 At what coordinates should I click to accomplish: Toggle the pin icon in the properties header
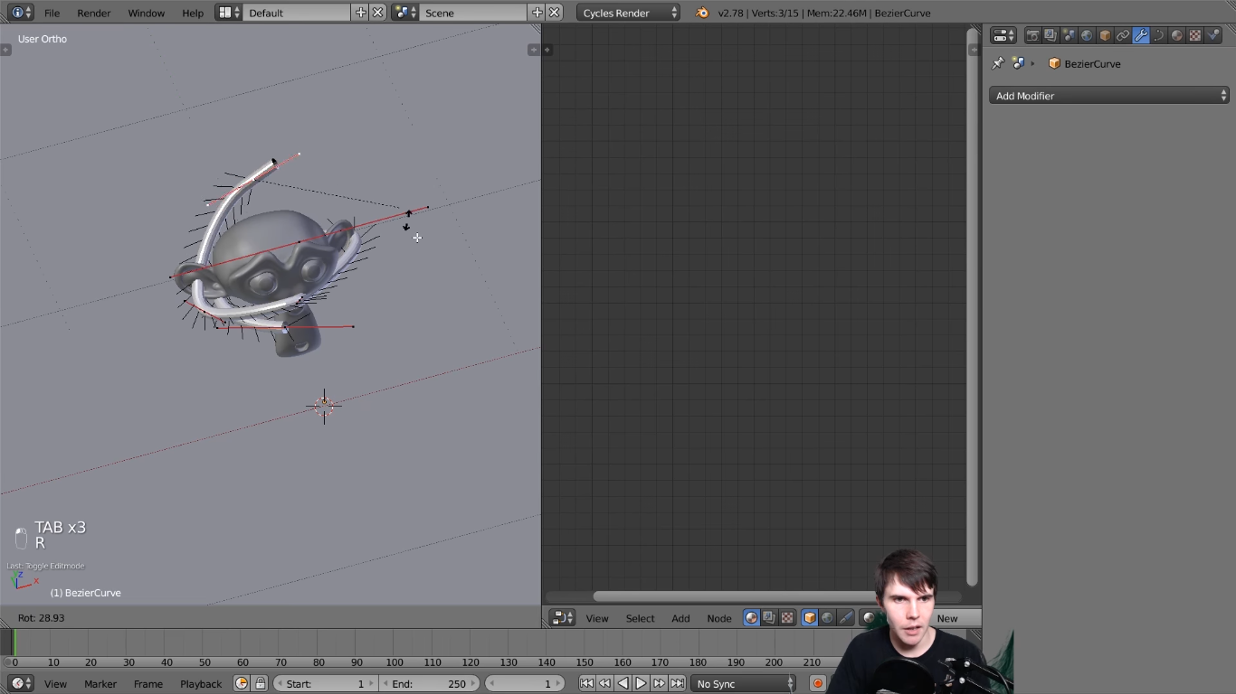998,62
